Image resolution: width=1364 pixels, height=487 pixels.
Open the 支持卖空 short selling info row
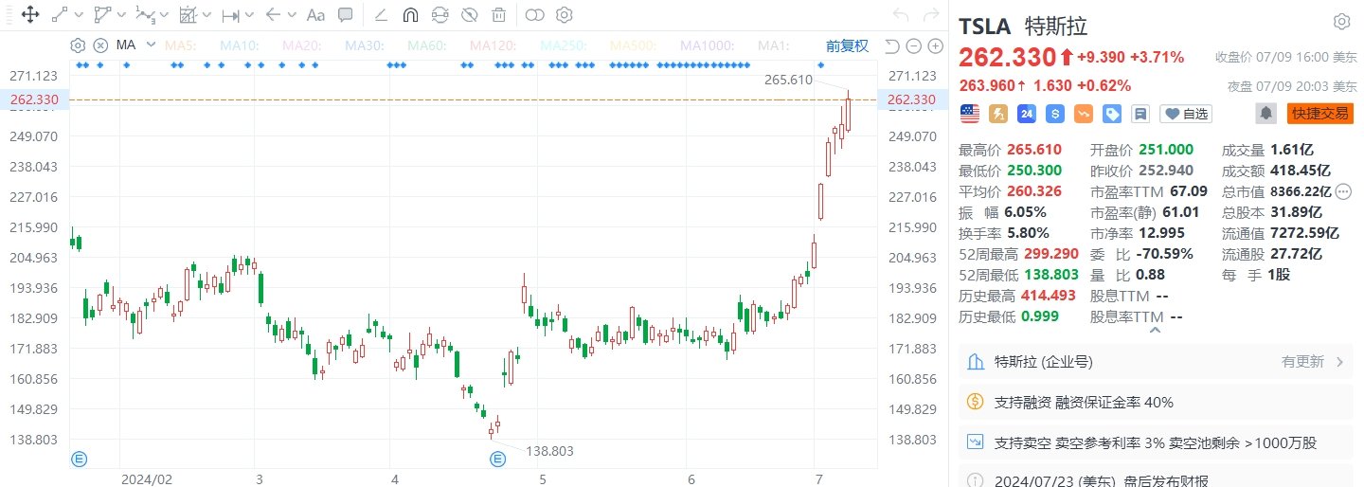coord(1156,442)
